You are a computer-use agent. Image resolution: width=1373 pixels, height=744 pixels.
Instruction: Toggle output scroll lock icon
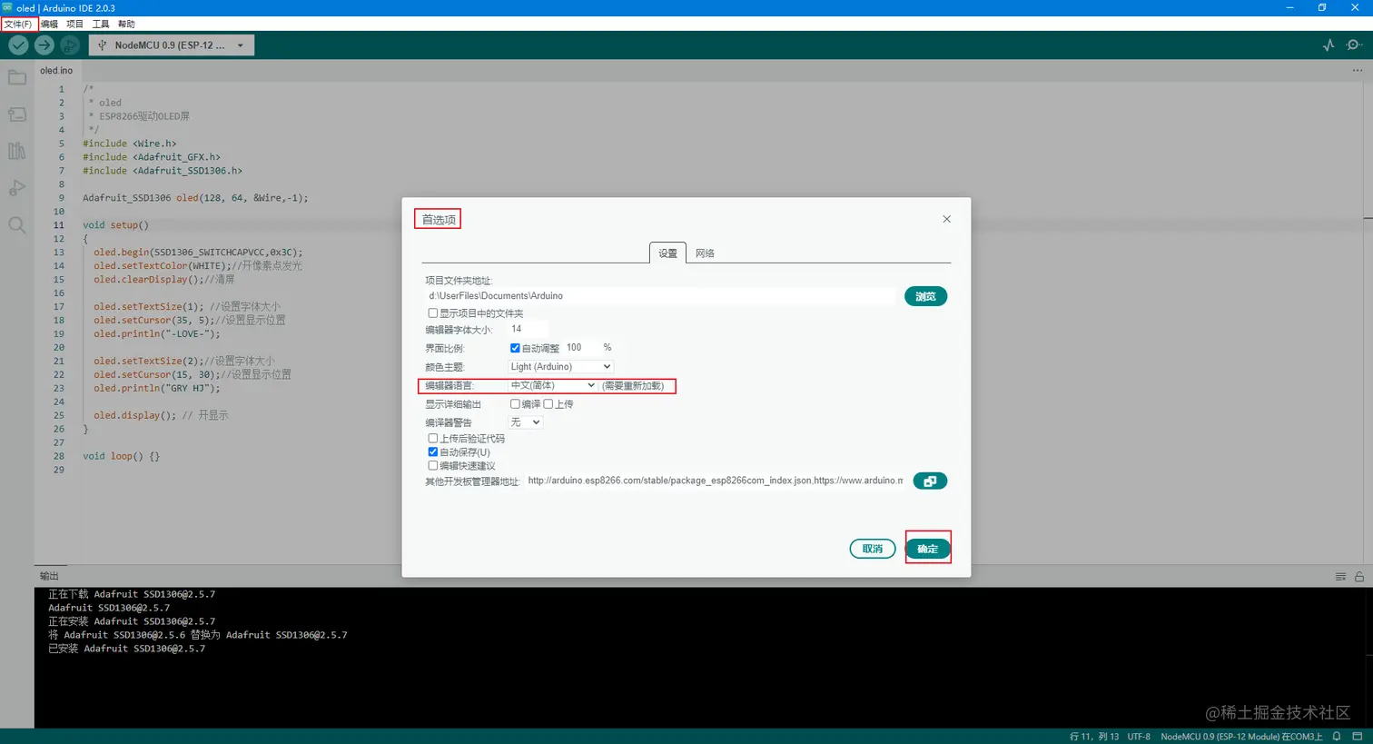[1359, 576]
